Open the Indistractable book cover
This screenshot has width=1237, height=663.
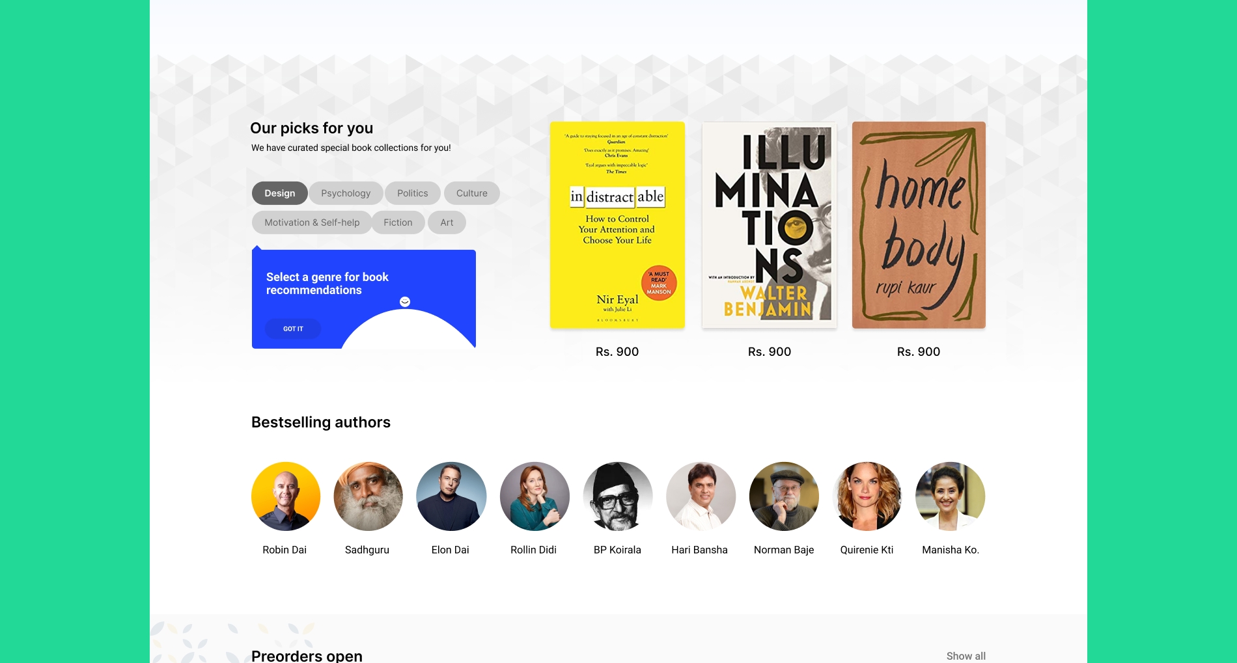(617, 225)
